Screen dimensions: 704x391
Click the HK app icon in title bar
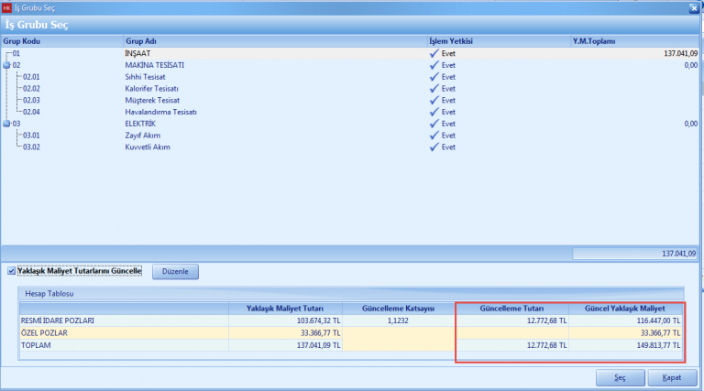7,7
